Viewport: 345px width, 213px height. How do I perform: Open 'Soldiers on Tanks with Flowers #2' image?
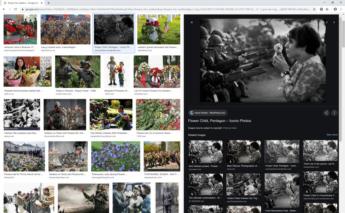68,156
